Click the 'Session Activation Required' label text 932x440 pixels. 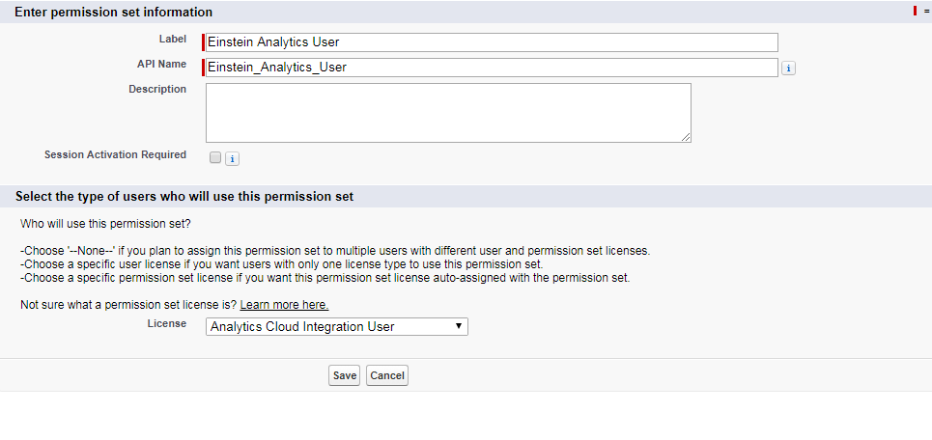click(115, 154)
